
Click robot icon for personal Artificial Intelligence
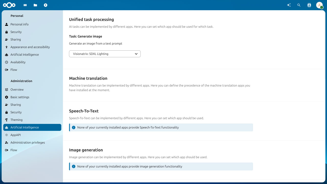(7, 55)
